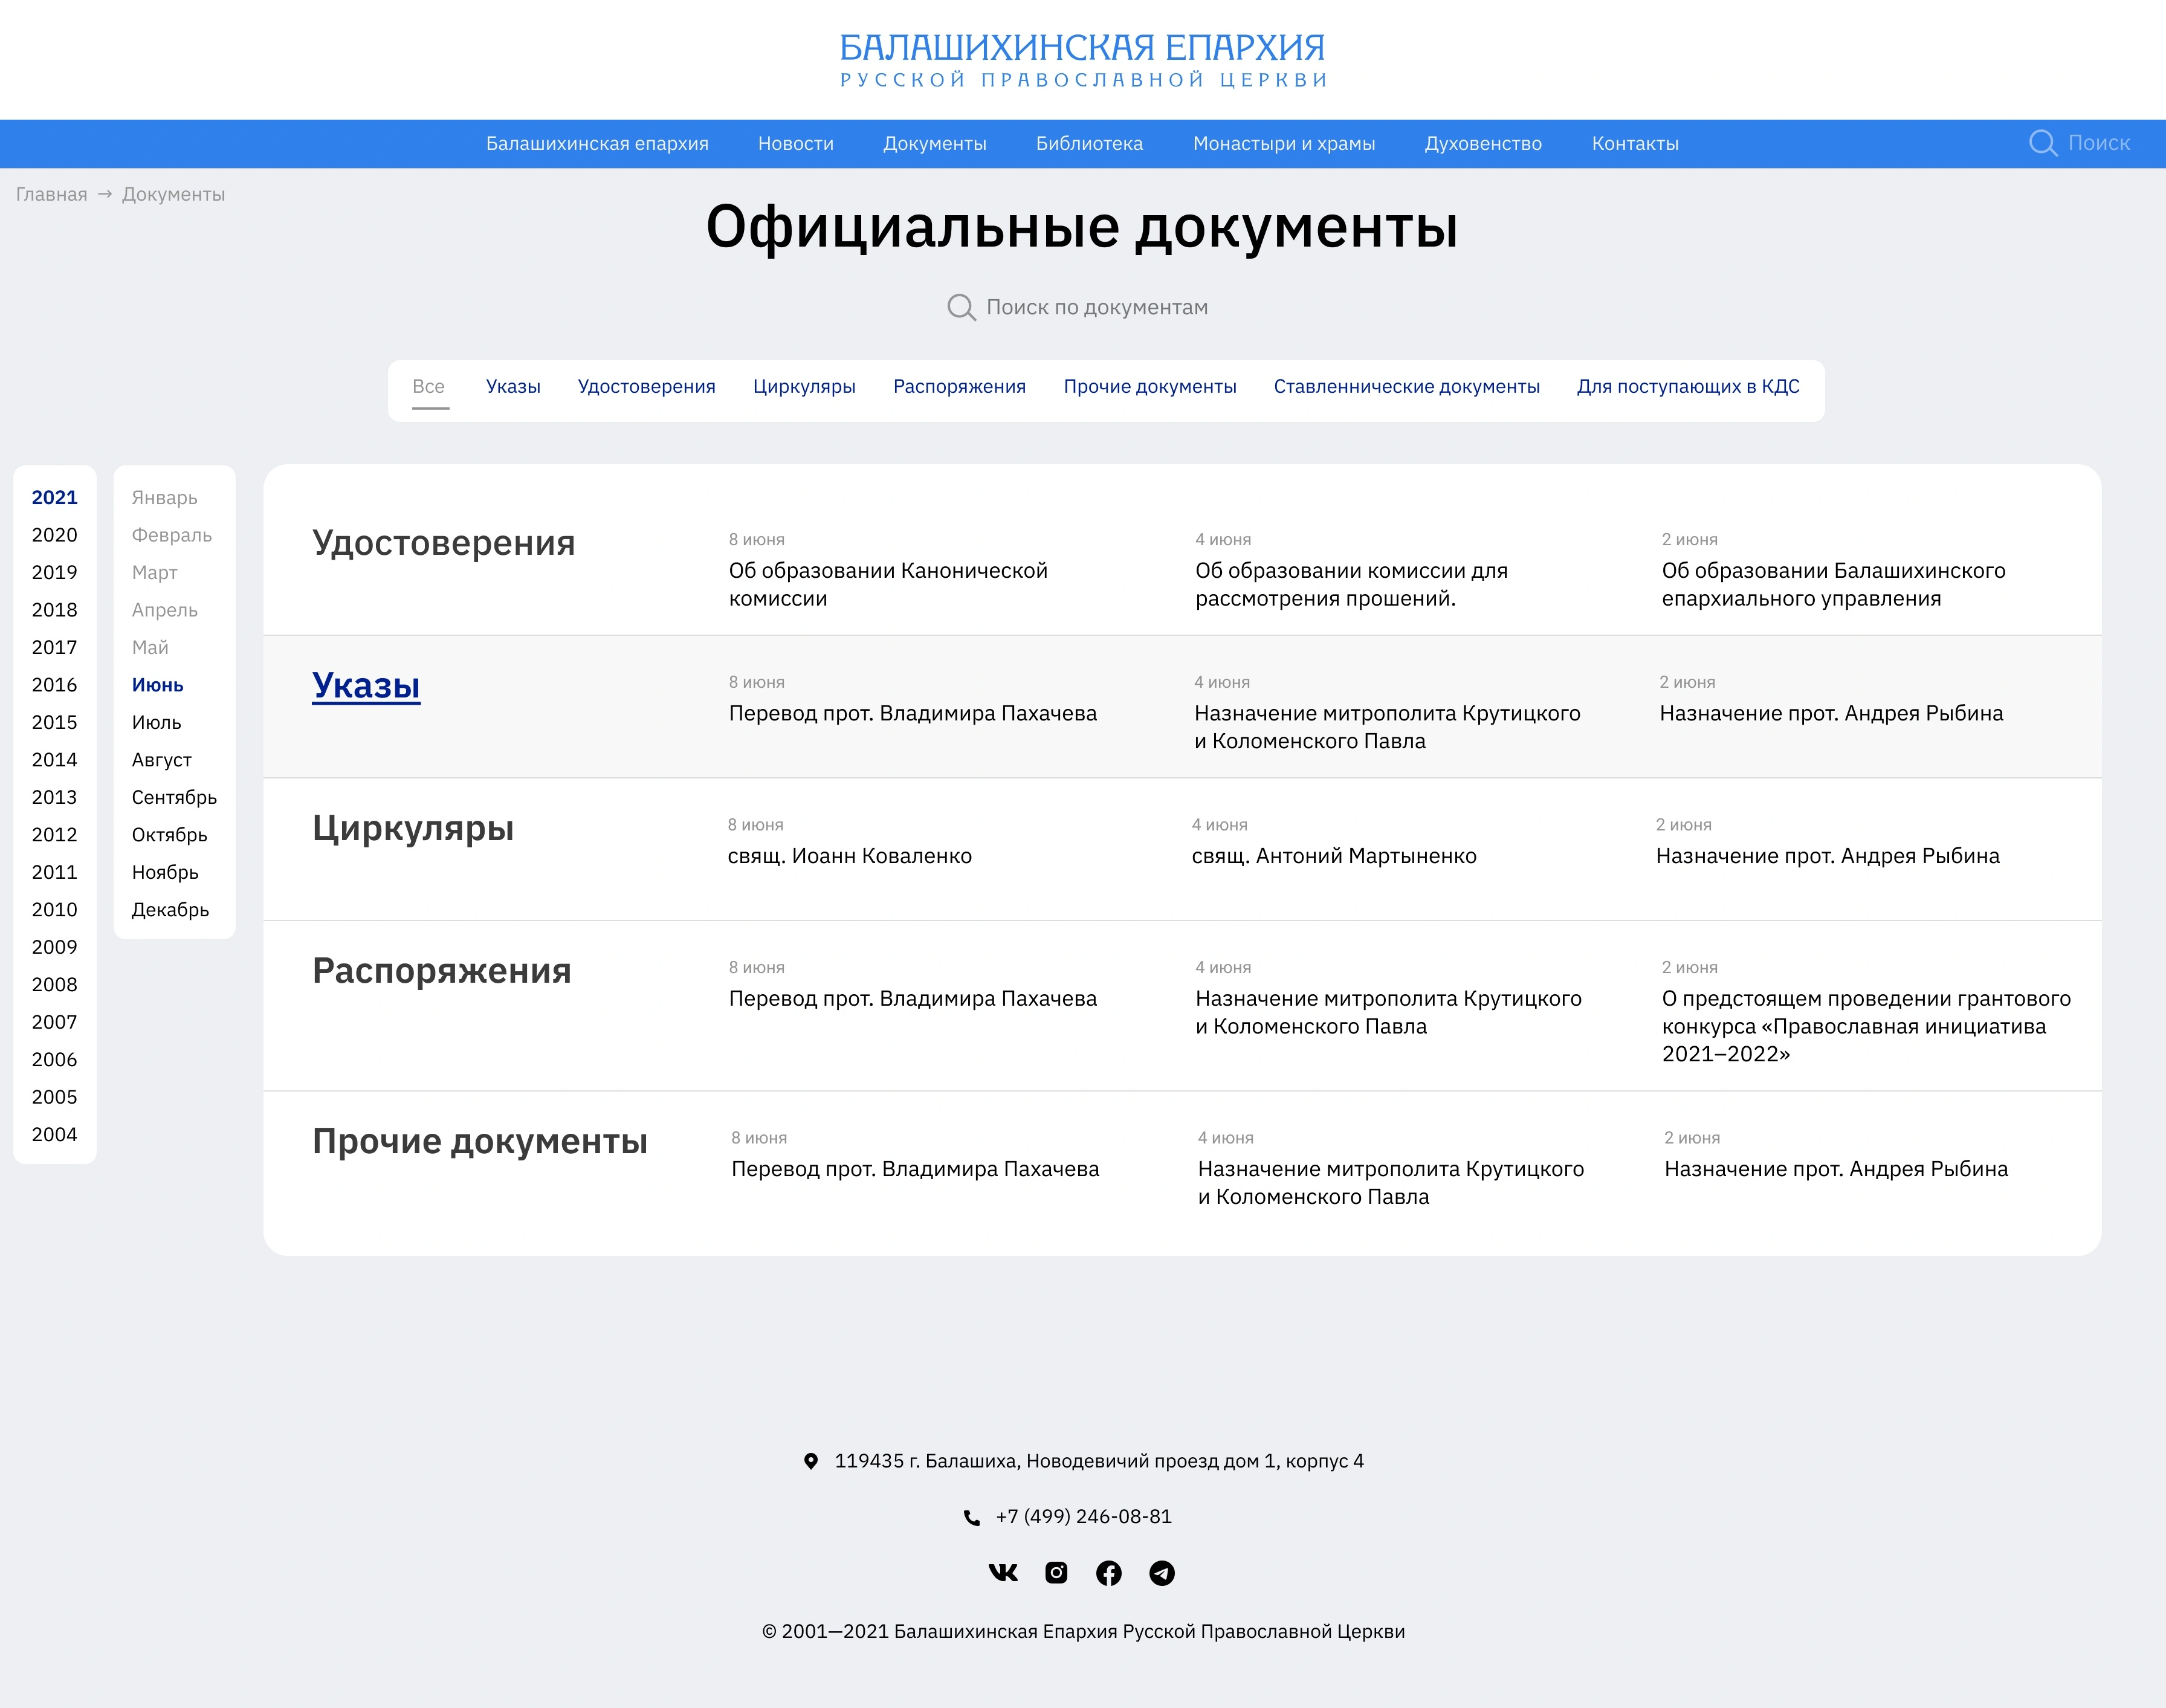This screenshot has height=1708, width=2166.
Task: Select the month 'Июль'
Action: pos(156,722)
